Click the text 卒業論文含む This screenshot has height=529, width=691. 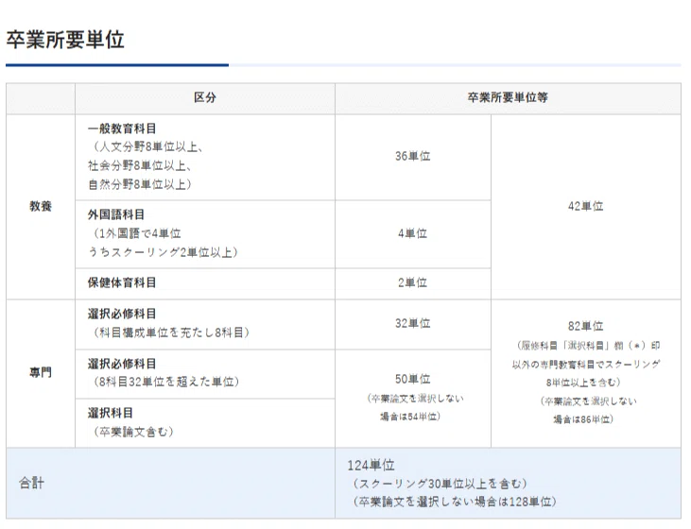(x=134, y=432)
